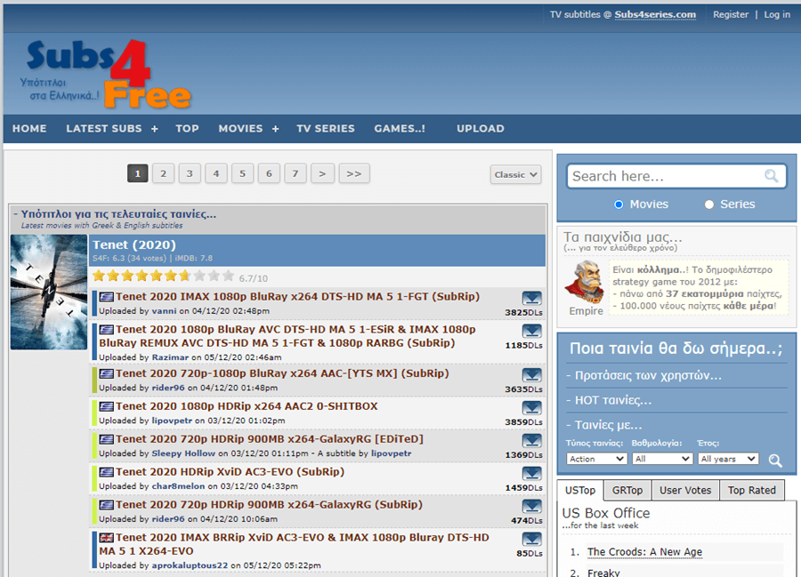
Task: Open uploader vanni's profile
Action: click(x=164, y=310)
